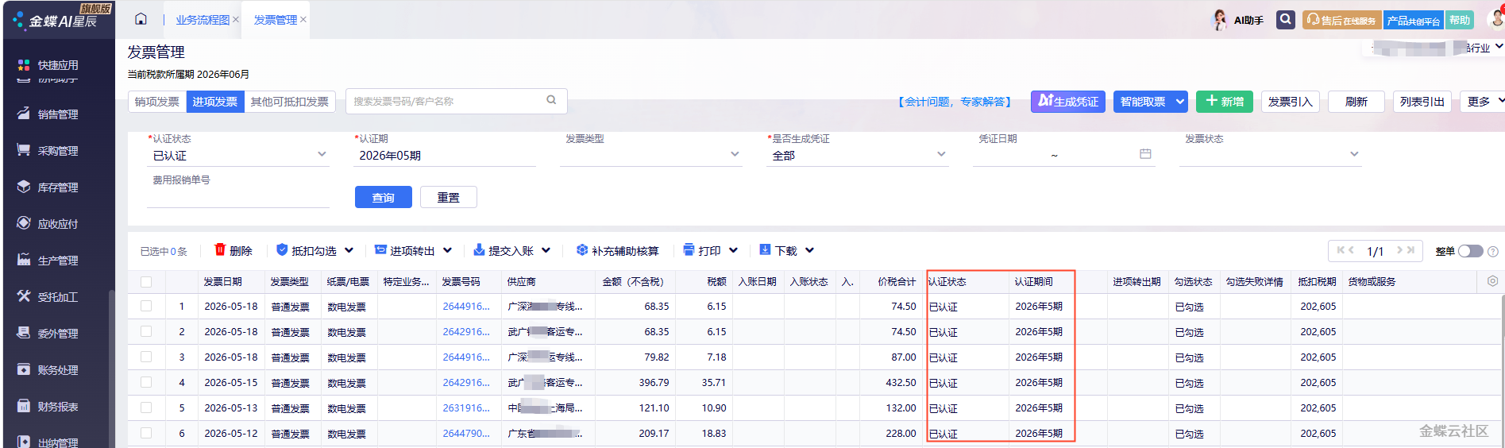
Task: Open invoice number link in row 5
Action: tap(466, 407)
